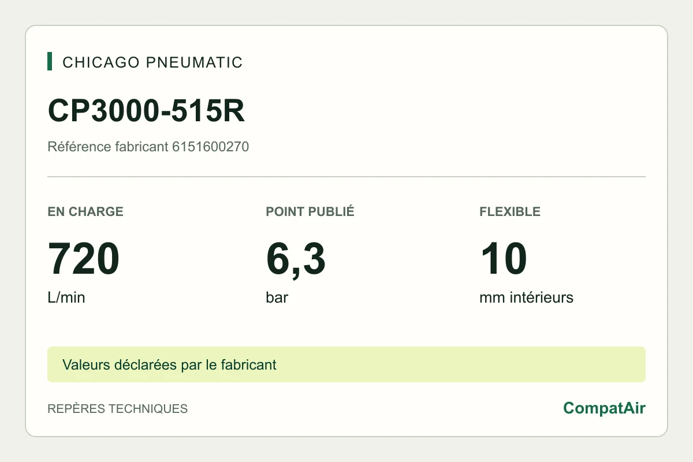Select the 6,3 pressure value
693x462 pixels.
tap(296, 260)
